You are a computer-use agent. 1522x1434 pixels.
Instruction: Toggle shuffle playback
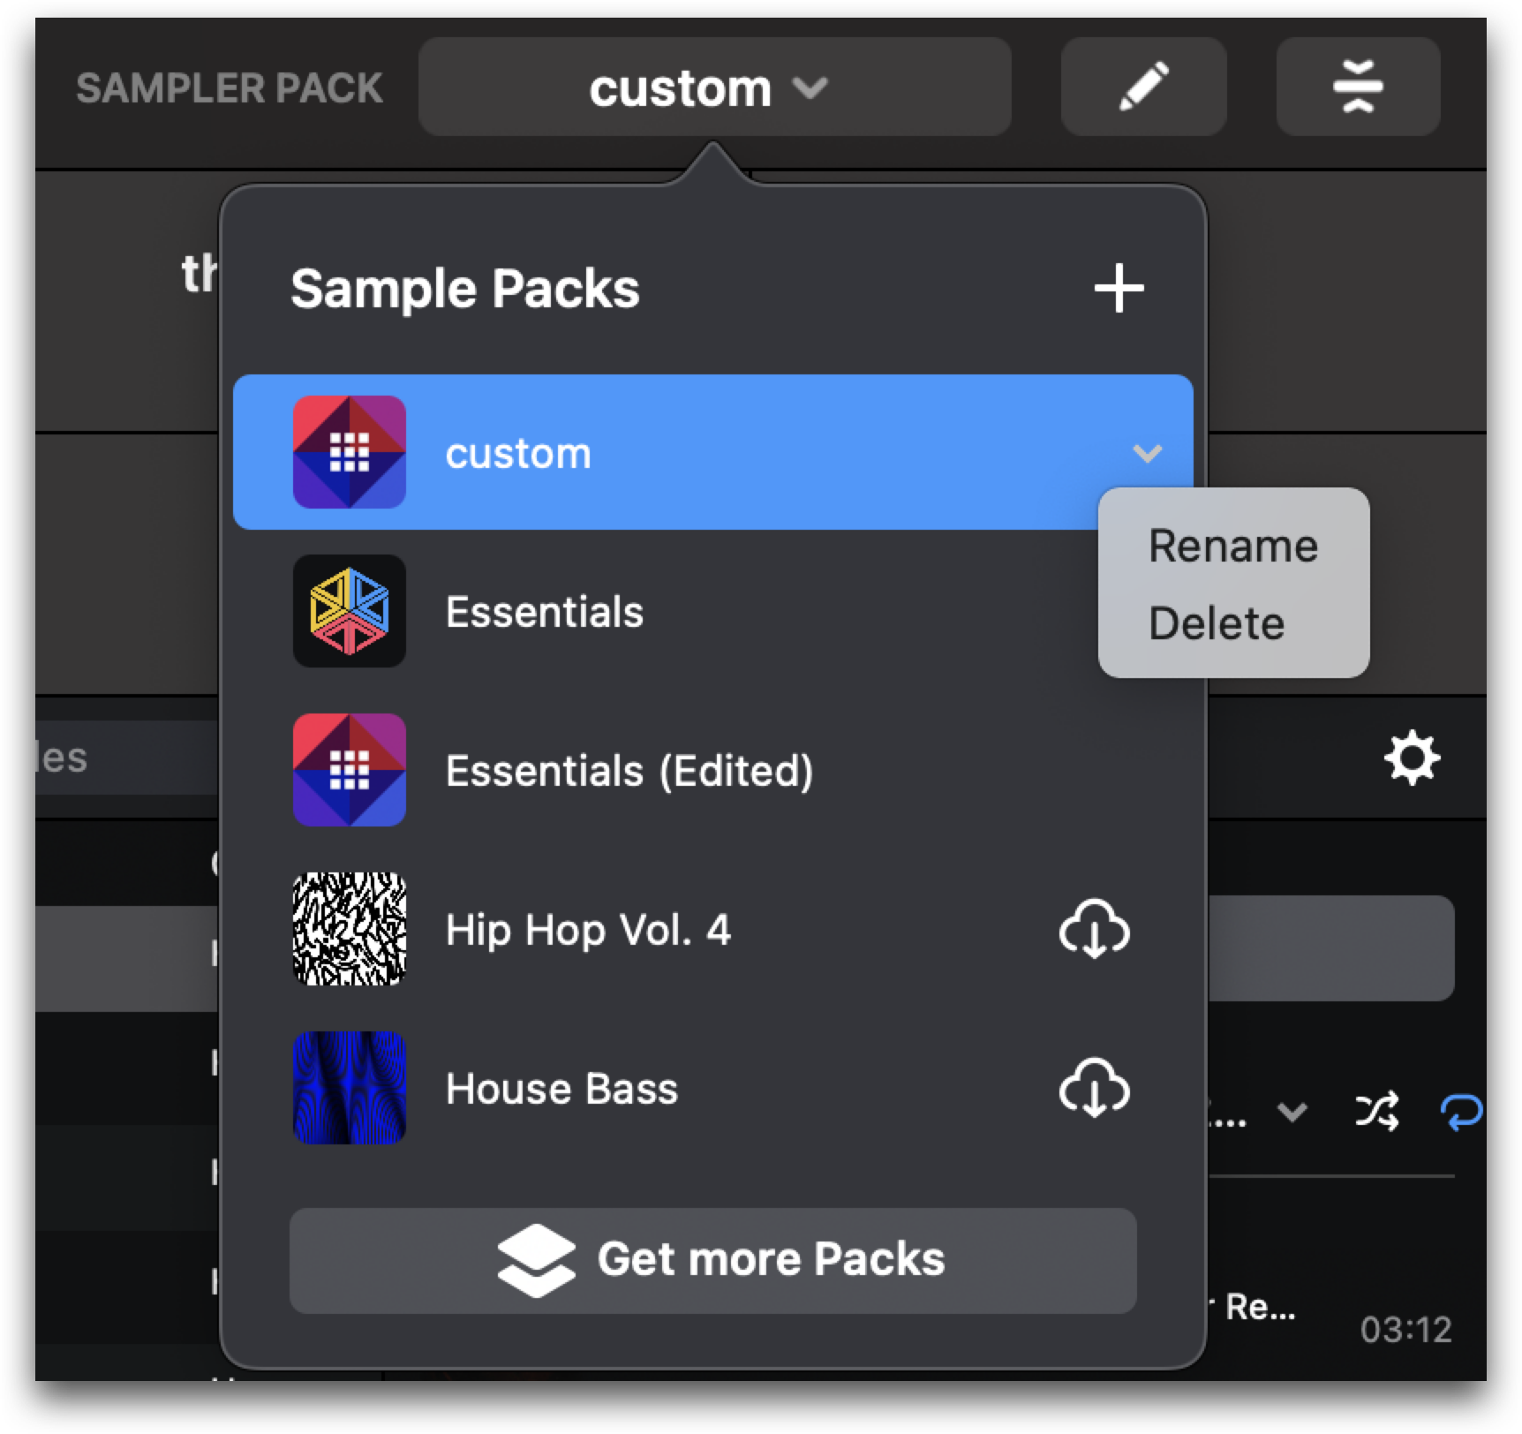[x=1377, y=1111]
